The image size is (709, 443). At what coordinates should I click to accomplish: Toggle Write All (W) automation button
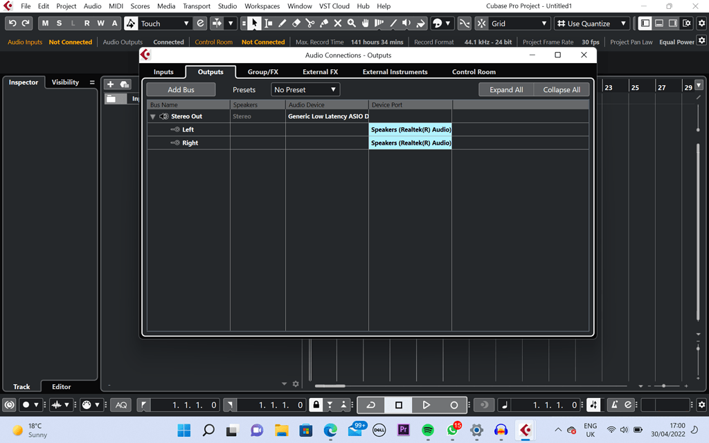tap(101, 24)
